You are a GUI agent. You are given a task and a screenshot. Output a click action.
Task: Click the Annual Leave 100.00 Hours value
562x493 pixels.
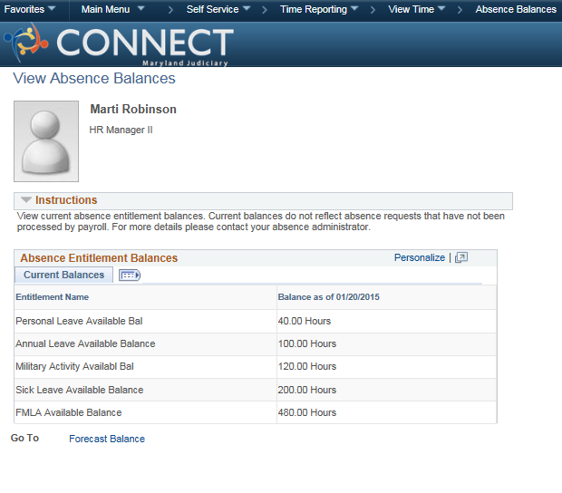[x=306, y=343]
